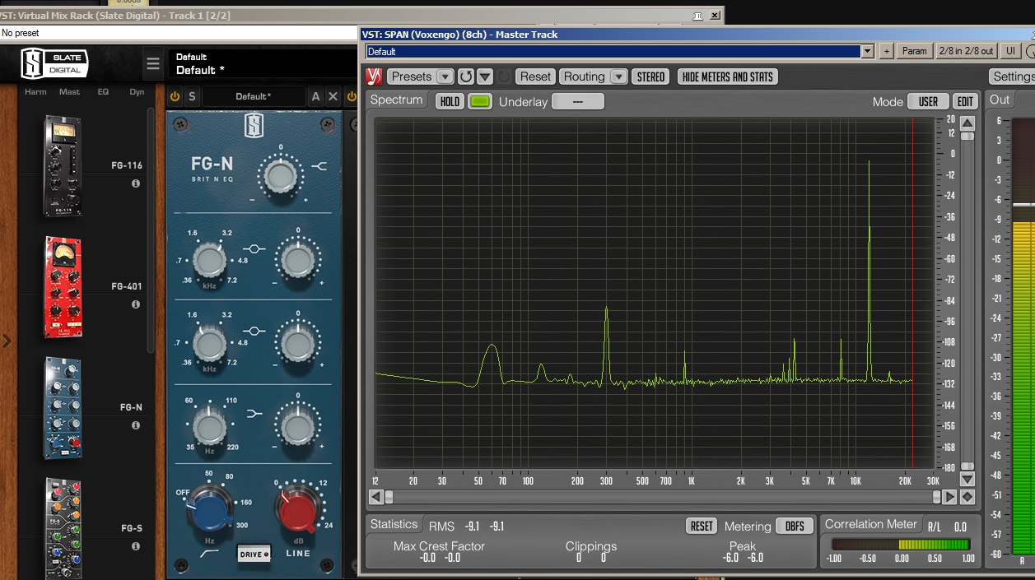This screenshot has height=580, width=1035.
Task: Open the spectrum mode EDIT button
Action: click(965, 102)
